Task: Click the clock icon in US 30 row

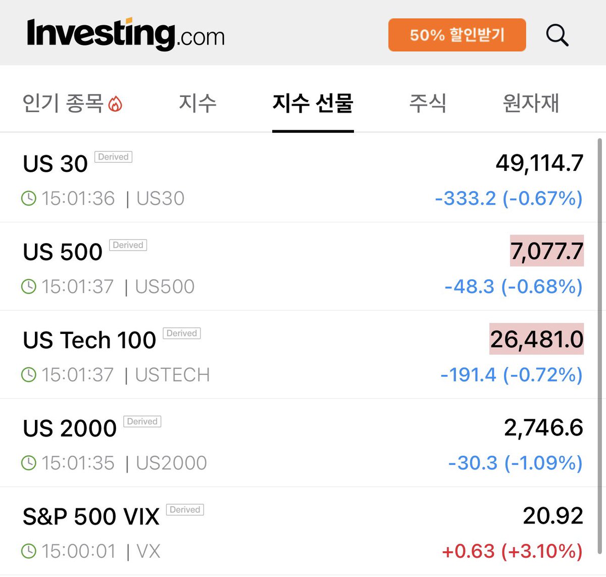Action: [x=29, y=199]
